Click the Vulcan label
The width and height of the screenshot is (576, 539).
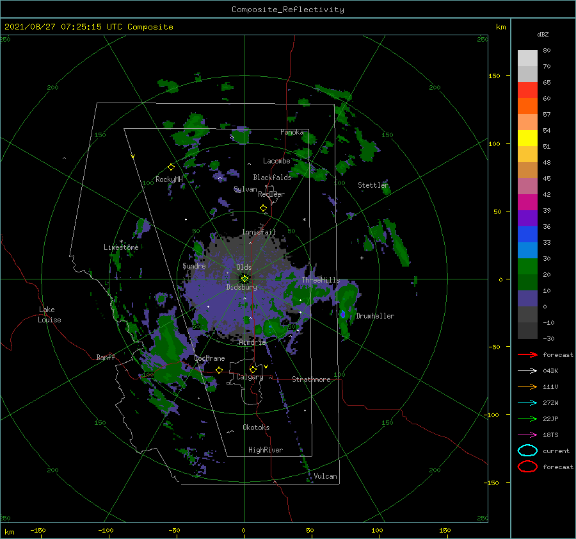coord(326,476)
